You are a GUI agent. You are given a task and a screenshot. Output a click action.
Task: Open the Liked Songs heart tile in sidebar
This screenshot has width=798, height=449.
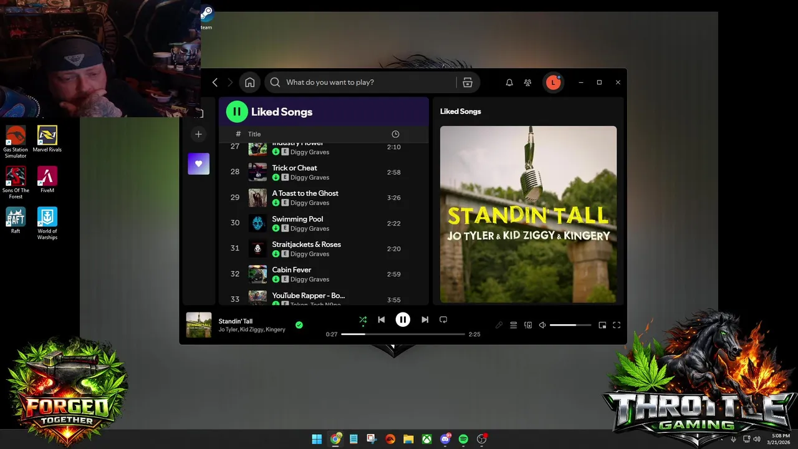(x=198, y=163)
